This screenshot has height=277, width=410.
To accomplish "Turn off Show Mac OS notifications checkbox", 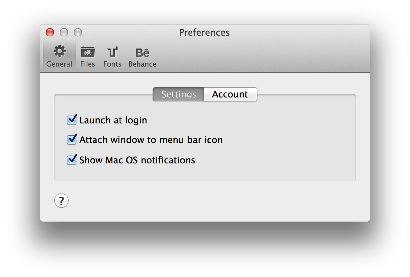I will coord(72,160).
